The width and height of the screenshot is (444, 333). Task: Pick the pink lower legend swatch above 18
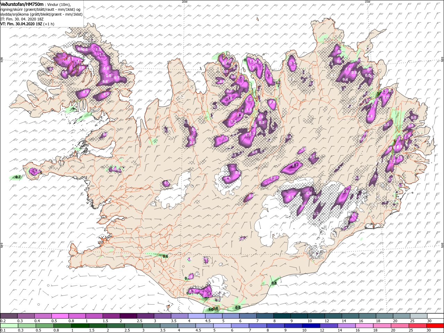[x=382, y=326]
